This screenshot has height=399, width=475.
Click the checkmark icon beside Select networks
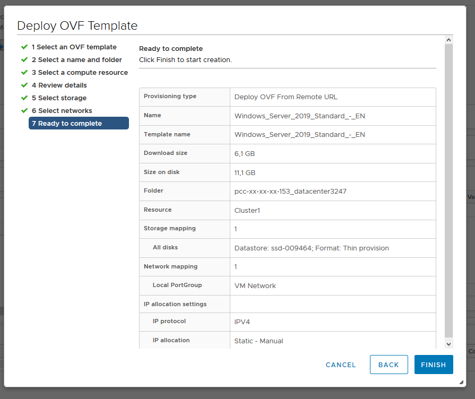tap(24, 111)
